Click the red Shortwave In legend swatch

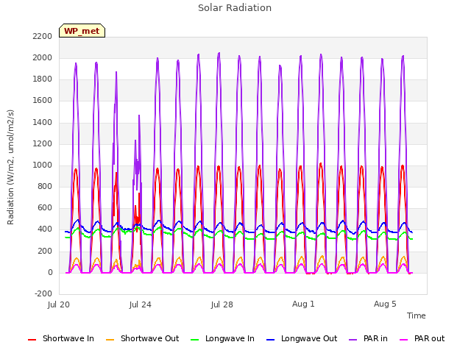coord(32,340)
